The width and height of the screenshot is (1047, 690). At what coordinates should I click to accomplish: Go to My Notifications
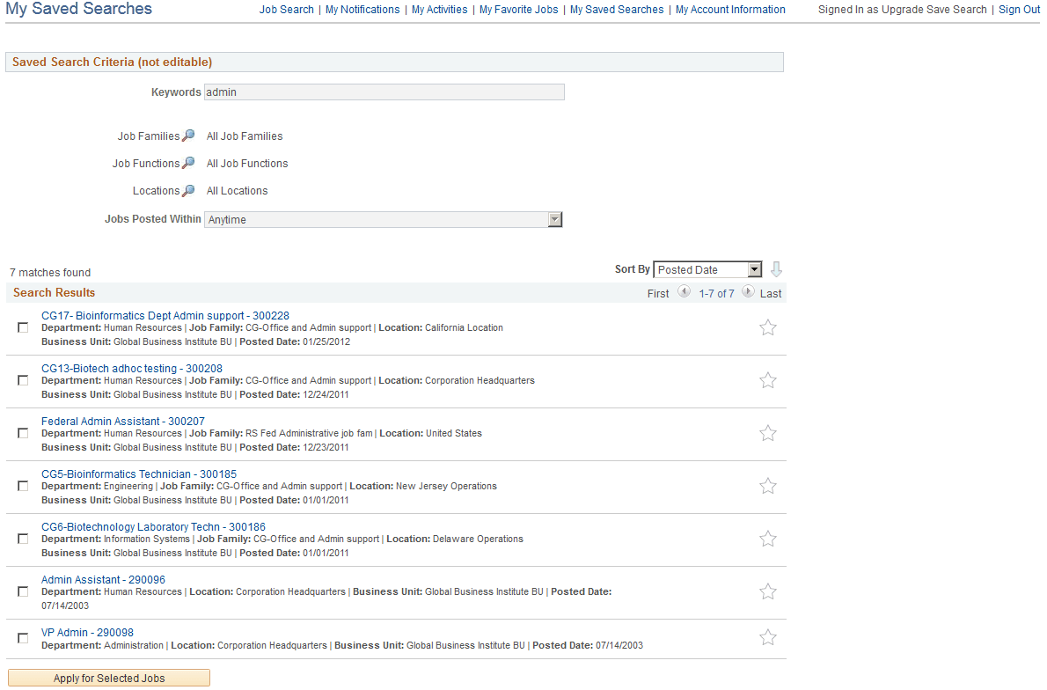pos(362,10)
